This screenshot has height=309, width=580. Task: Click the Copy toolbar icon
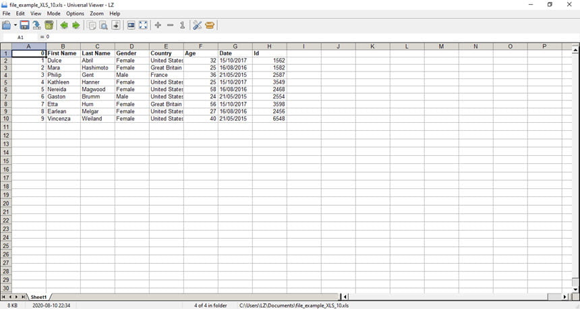coord(92,25)
